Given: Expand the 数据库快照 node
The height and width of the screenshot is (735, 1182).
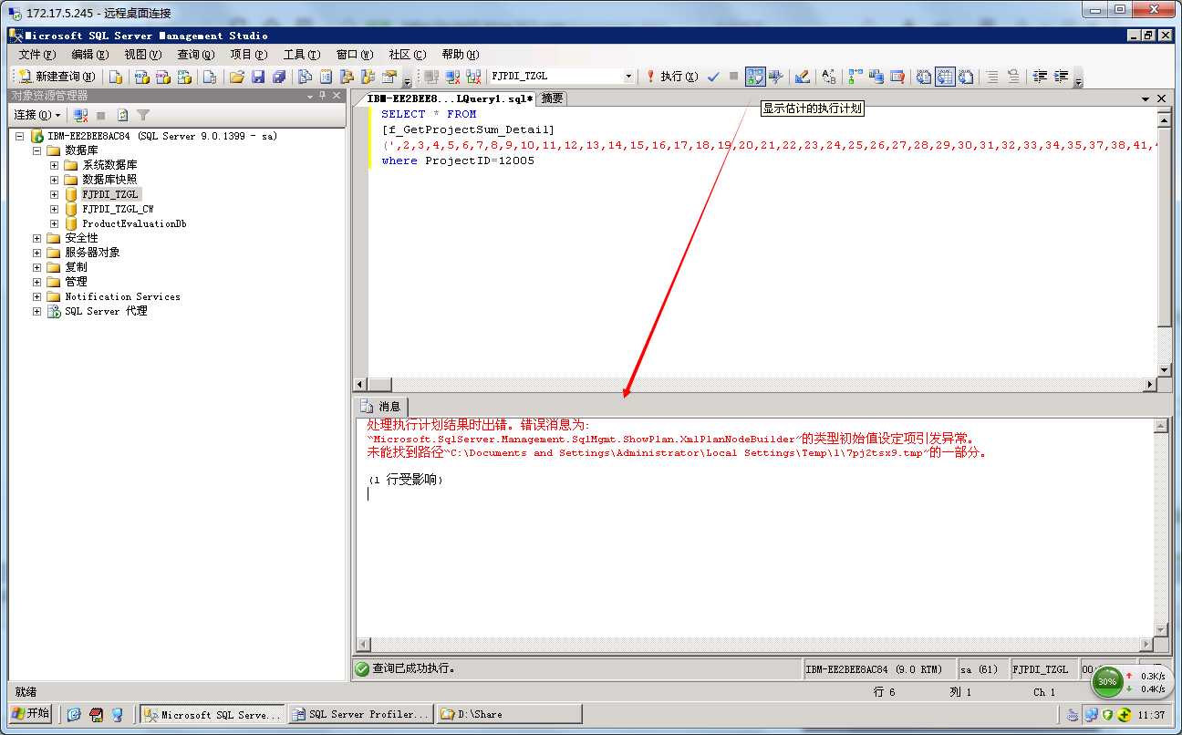Looking at the screenshot, I should [x=55, y=180].
